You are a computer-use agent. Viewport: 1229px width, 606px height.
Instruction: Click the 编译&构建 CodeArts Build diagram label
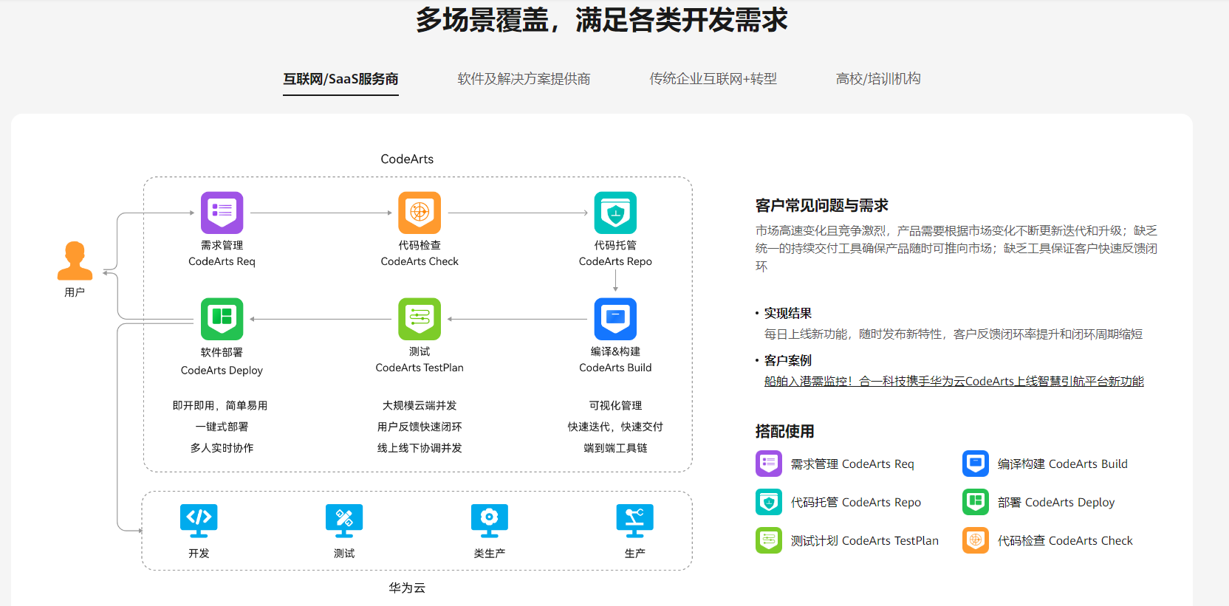coord(615,359)
